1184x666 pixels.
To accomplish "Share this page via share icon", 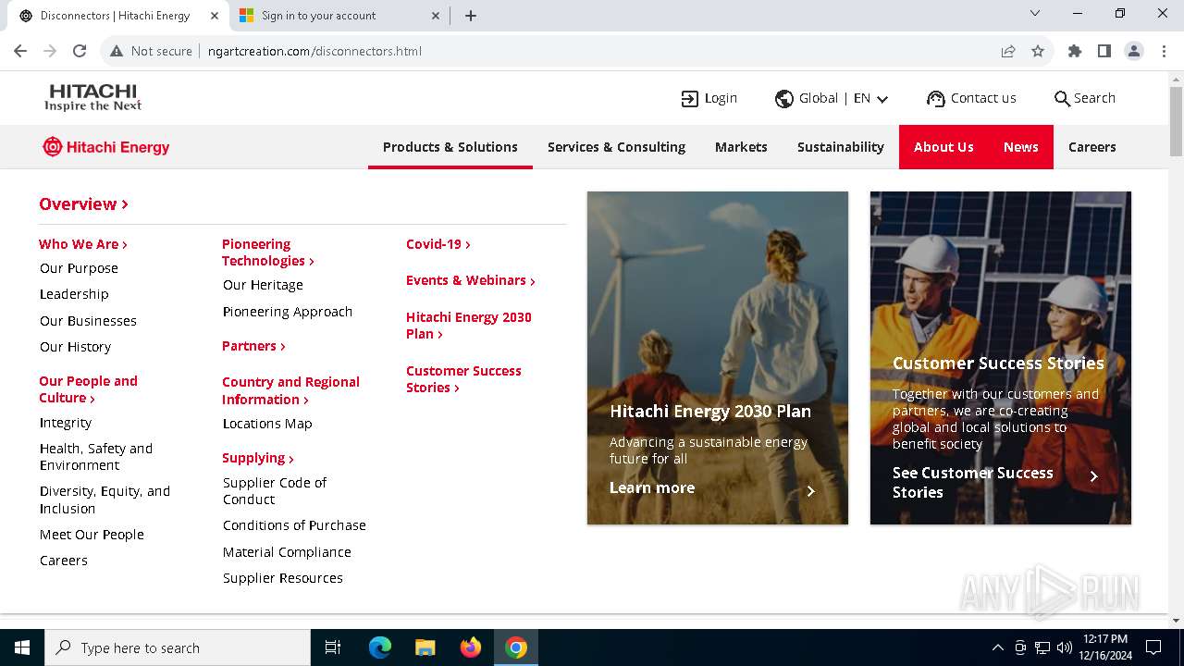I will [1008, 51].
